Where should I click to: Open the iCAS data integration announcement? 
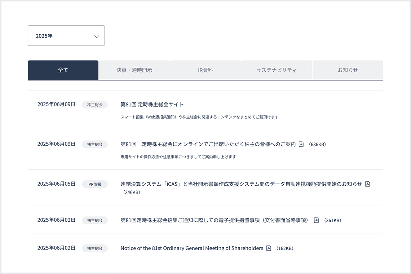point(241,184)
